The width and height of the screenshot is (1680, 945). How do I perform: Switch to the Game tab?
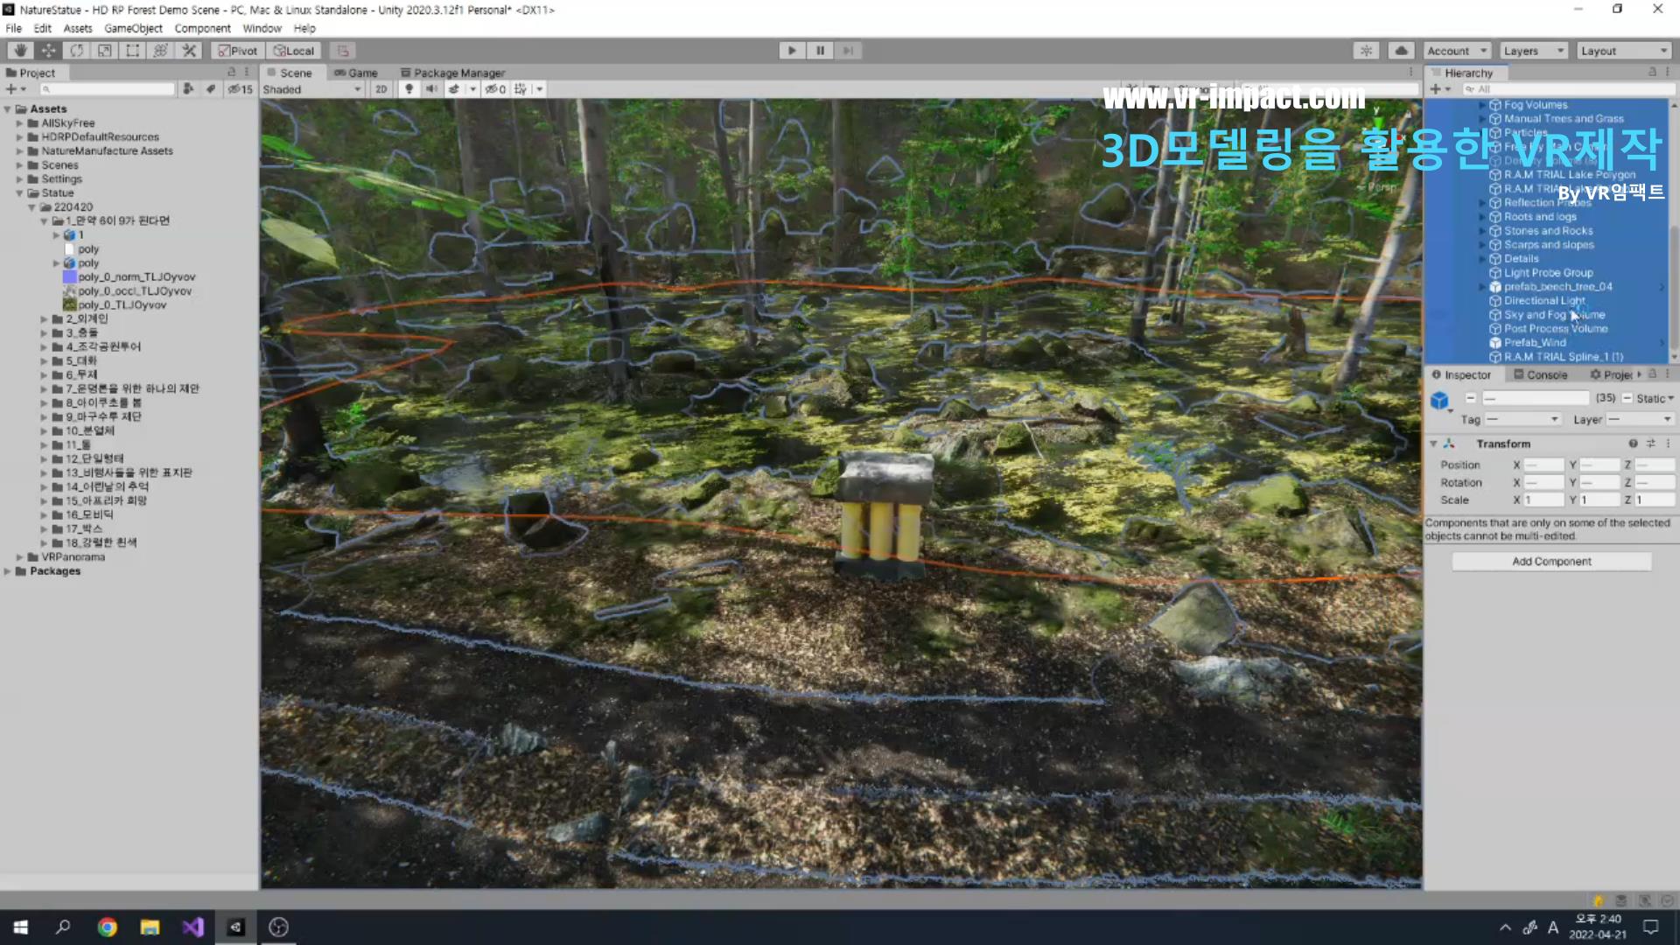click(355, 73)
